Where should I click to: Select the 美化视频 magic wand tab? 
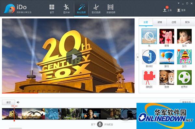click(x=81, y=9)
